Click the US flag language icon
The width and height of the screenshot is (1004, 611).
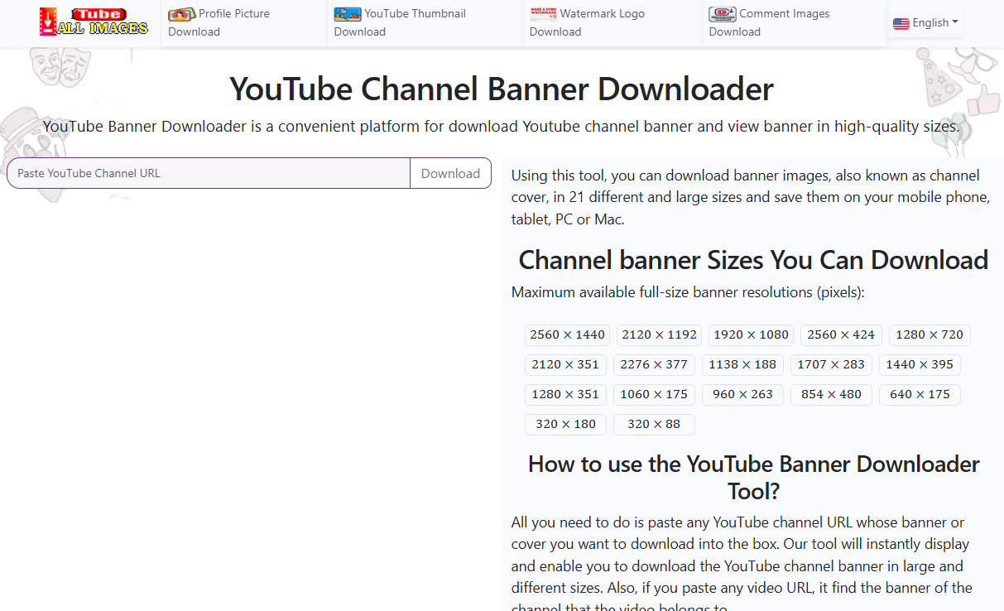[901, 23]
